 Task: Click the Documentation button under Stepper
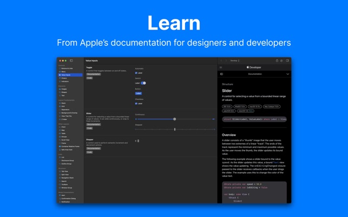[x=94, y=148]
